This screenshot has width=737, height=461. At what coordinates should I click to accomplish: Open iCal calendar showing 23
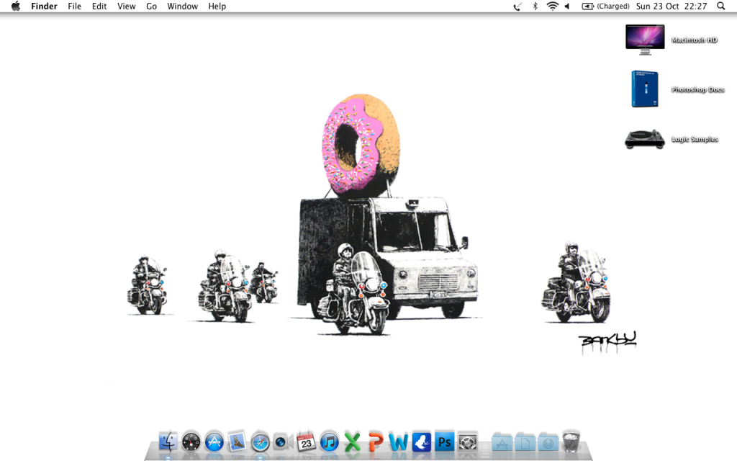point(306,442)
